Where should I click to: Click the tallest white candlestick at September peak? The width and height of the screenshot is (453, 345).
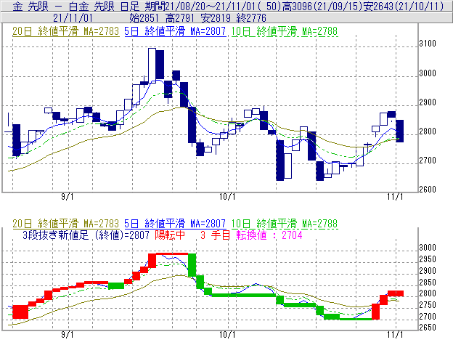pyautogui.click(x=152, y=65)
